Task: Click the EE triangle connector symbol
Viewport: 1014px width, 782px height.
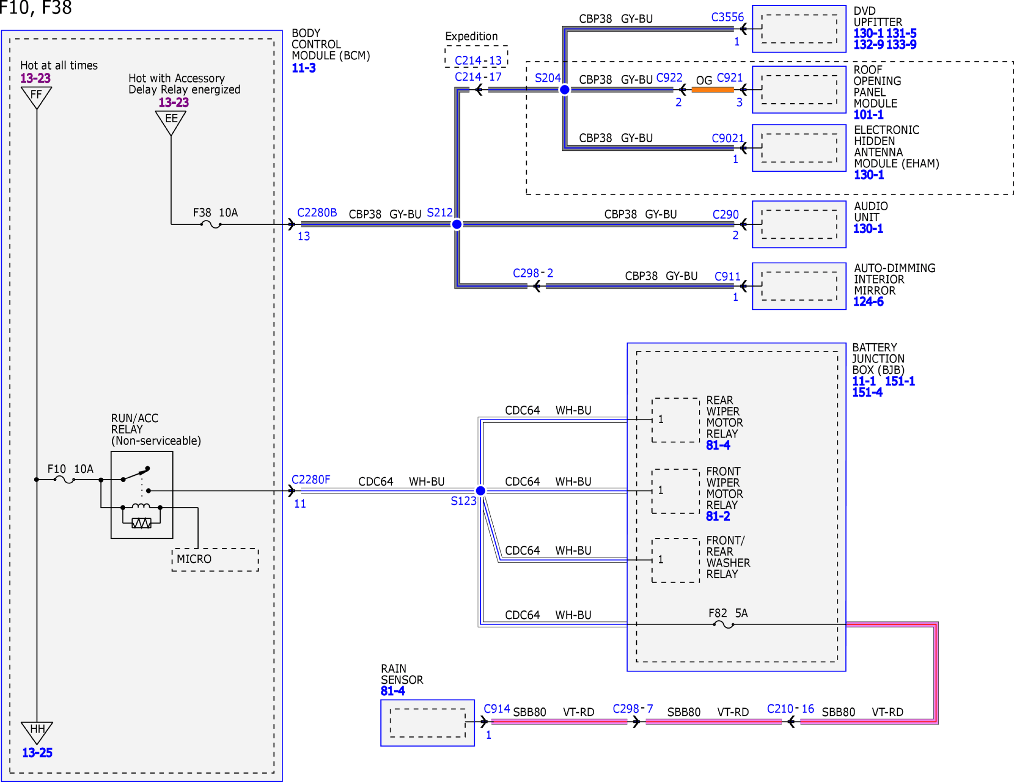Action: coord(171,123)
